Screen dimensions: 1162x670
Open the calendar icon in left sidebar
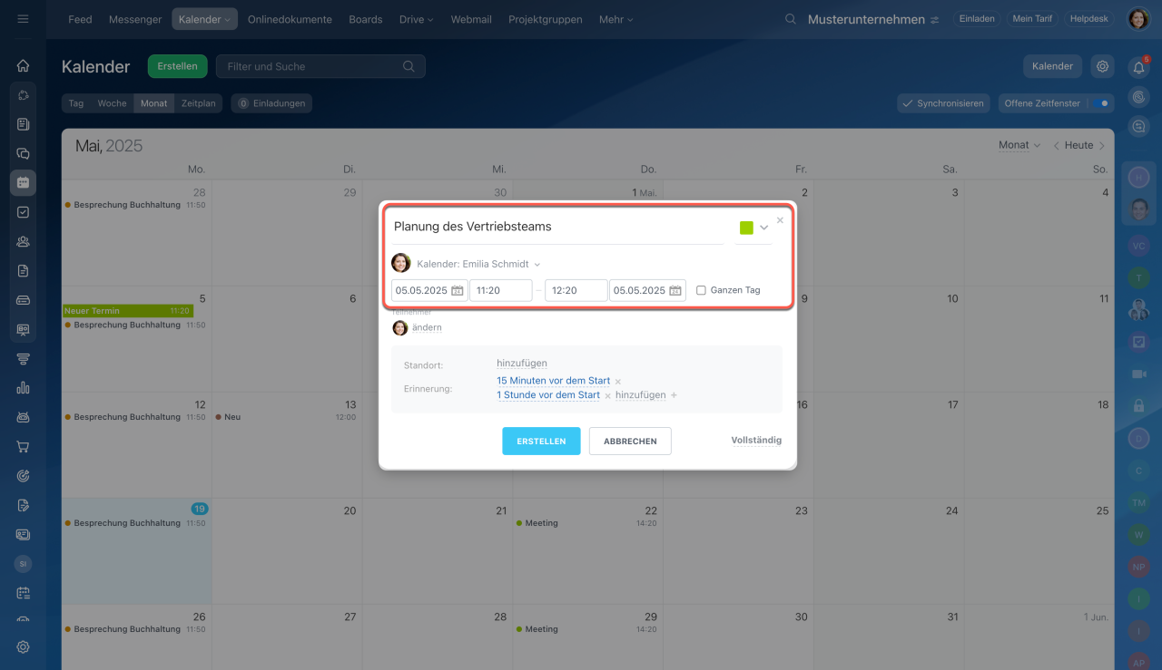pyautogui.click(x=23, y=182)
